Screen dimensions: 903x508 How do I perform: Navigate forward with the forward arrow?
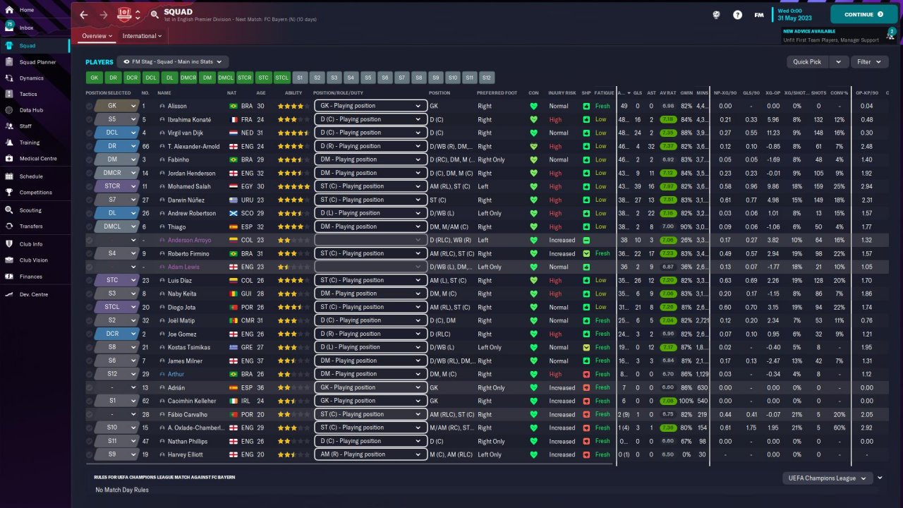pyautogui.click(x=104, y=14)
